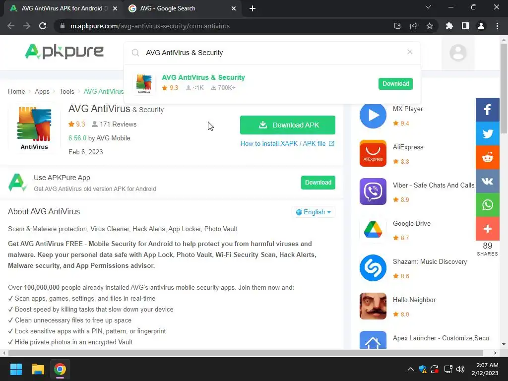This screenshot has height=381, width=508.
Task: Open File Explorer from taskbar
Action: coord(38,369)
